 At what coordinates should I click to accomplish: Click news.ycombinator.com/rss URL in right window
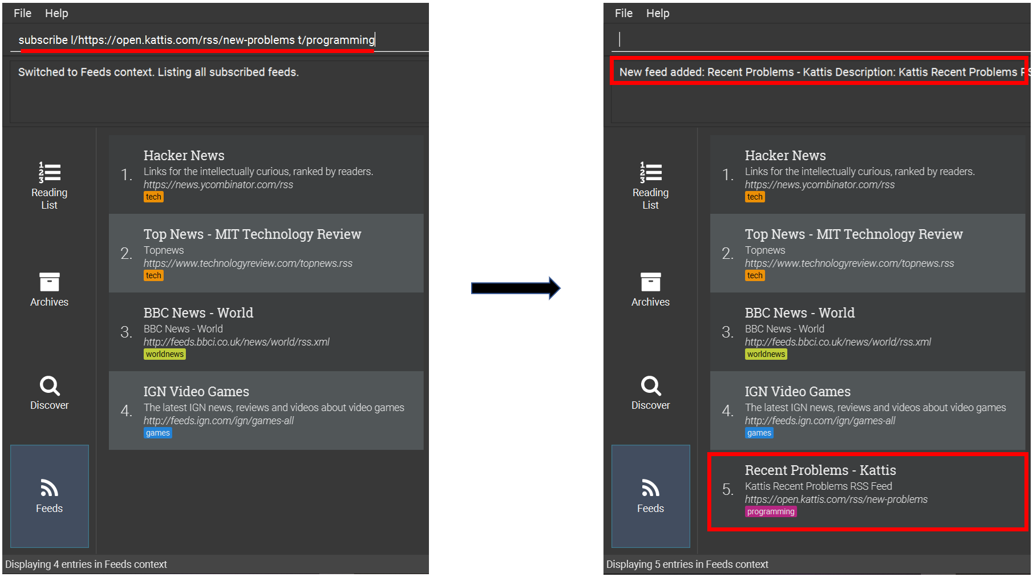tap(820, 184)
